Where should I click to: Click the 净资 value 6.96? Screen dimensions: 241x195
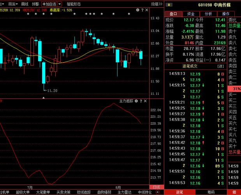[190, 60]
